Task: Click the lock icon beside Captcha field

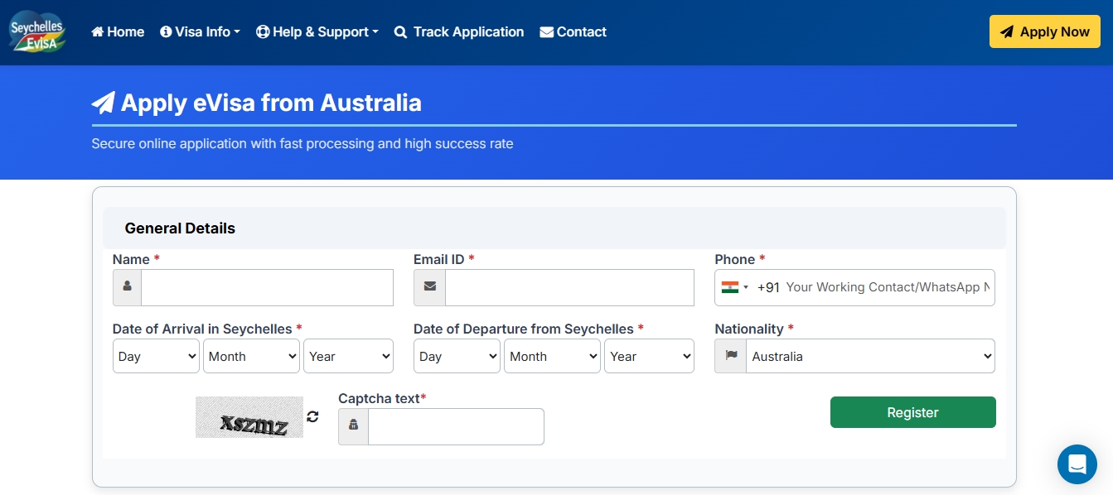Action: 353,426
